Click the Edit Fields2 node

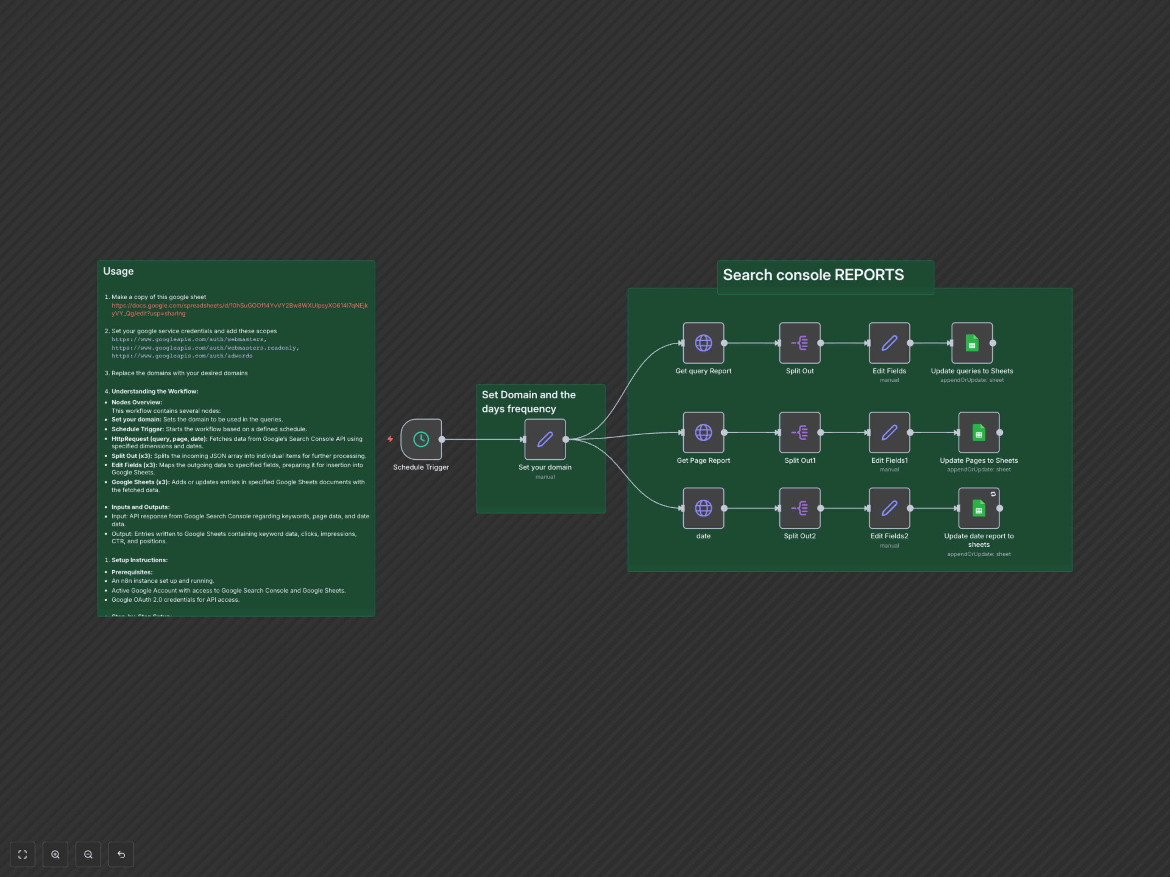(888, 508)
